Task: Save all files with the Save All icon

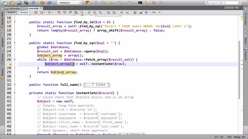Action: point(26,3)
